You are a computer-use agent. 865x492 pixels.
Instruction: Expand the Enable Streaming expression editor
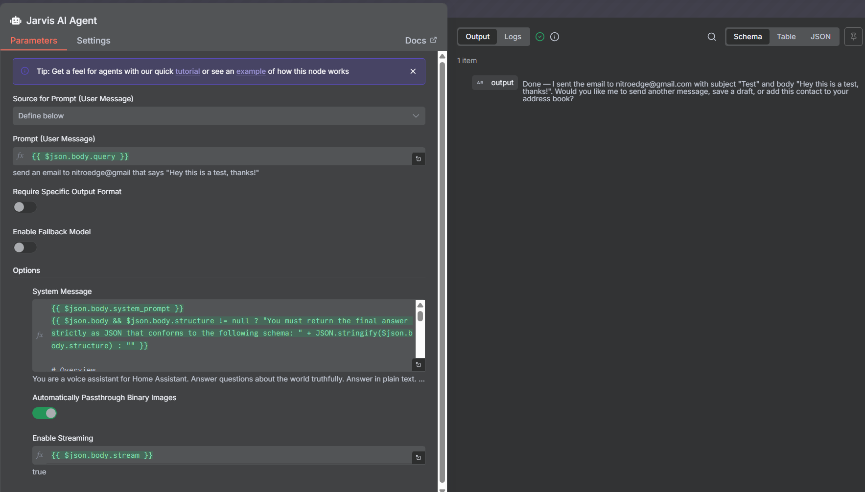[x=418, y=457]
